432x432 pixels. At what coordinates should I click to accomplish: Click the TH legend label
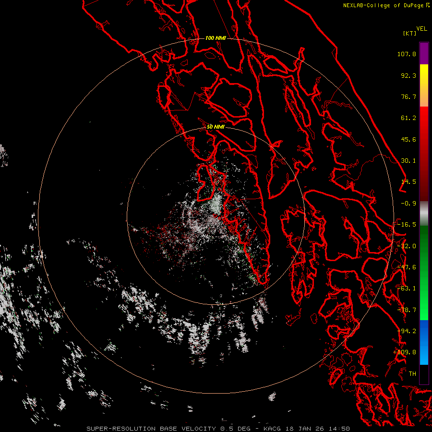tap(412, 374)
